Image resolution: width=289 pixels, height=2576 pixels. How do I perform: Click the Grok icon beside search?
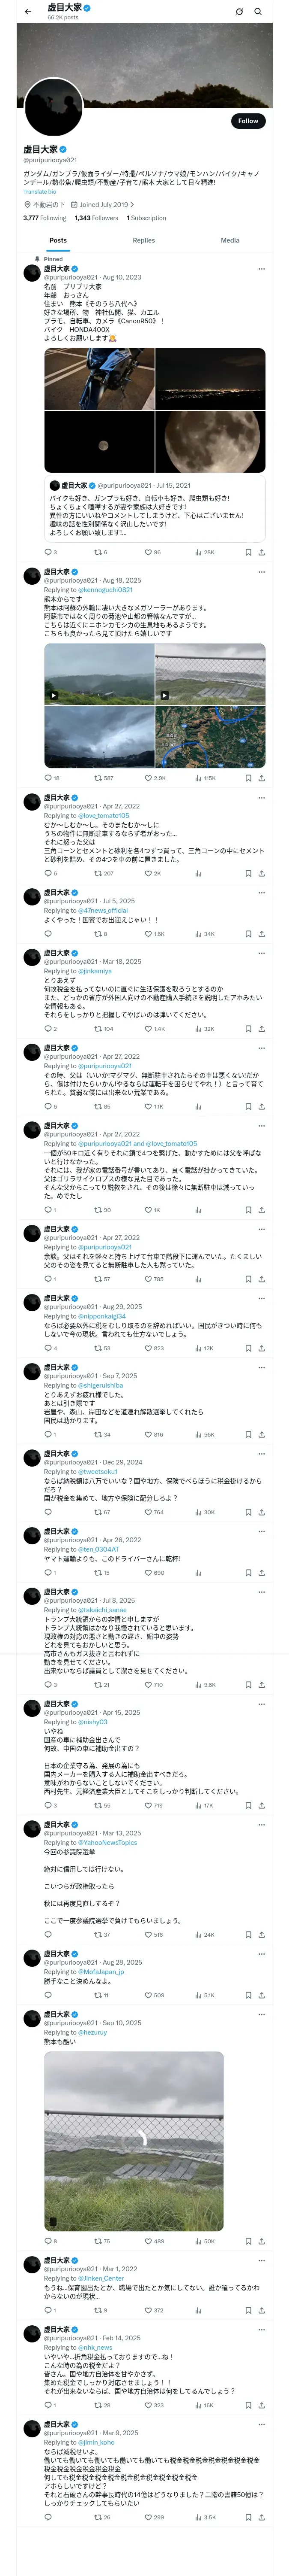[239, 12]
